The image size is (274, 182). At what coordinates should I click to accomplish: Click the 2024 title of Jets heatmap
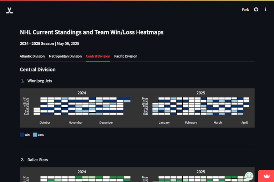(82, 93)
